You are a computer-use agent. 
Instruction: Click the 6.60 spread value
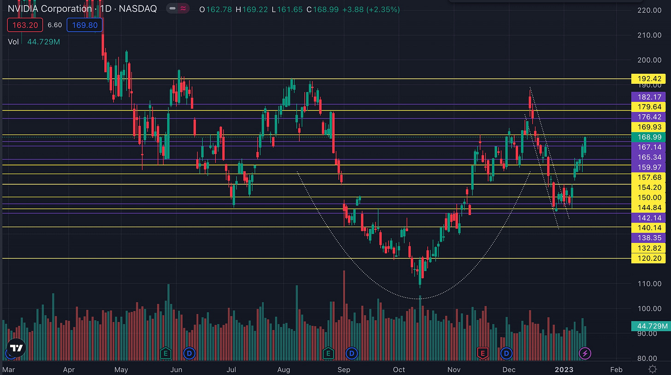pos(55,25)
